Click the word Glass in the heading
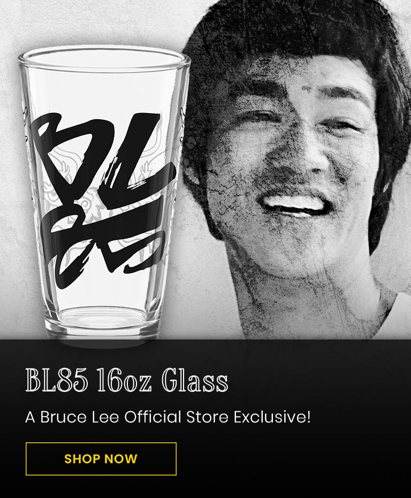411x498 pixels. (195, 380)
